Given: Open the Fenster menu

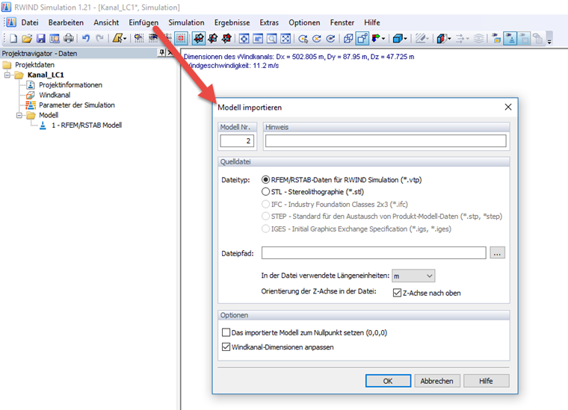Looking at the screenshot, I should pyautogui.click(x=342, y=23).
